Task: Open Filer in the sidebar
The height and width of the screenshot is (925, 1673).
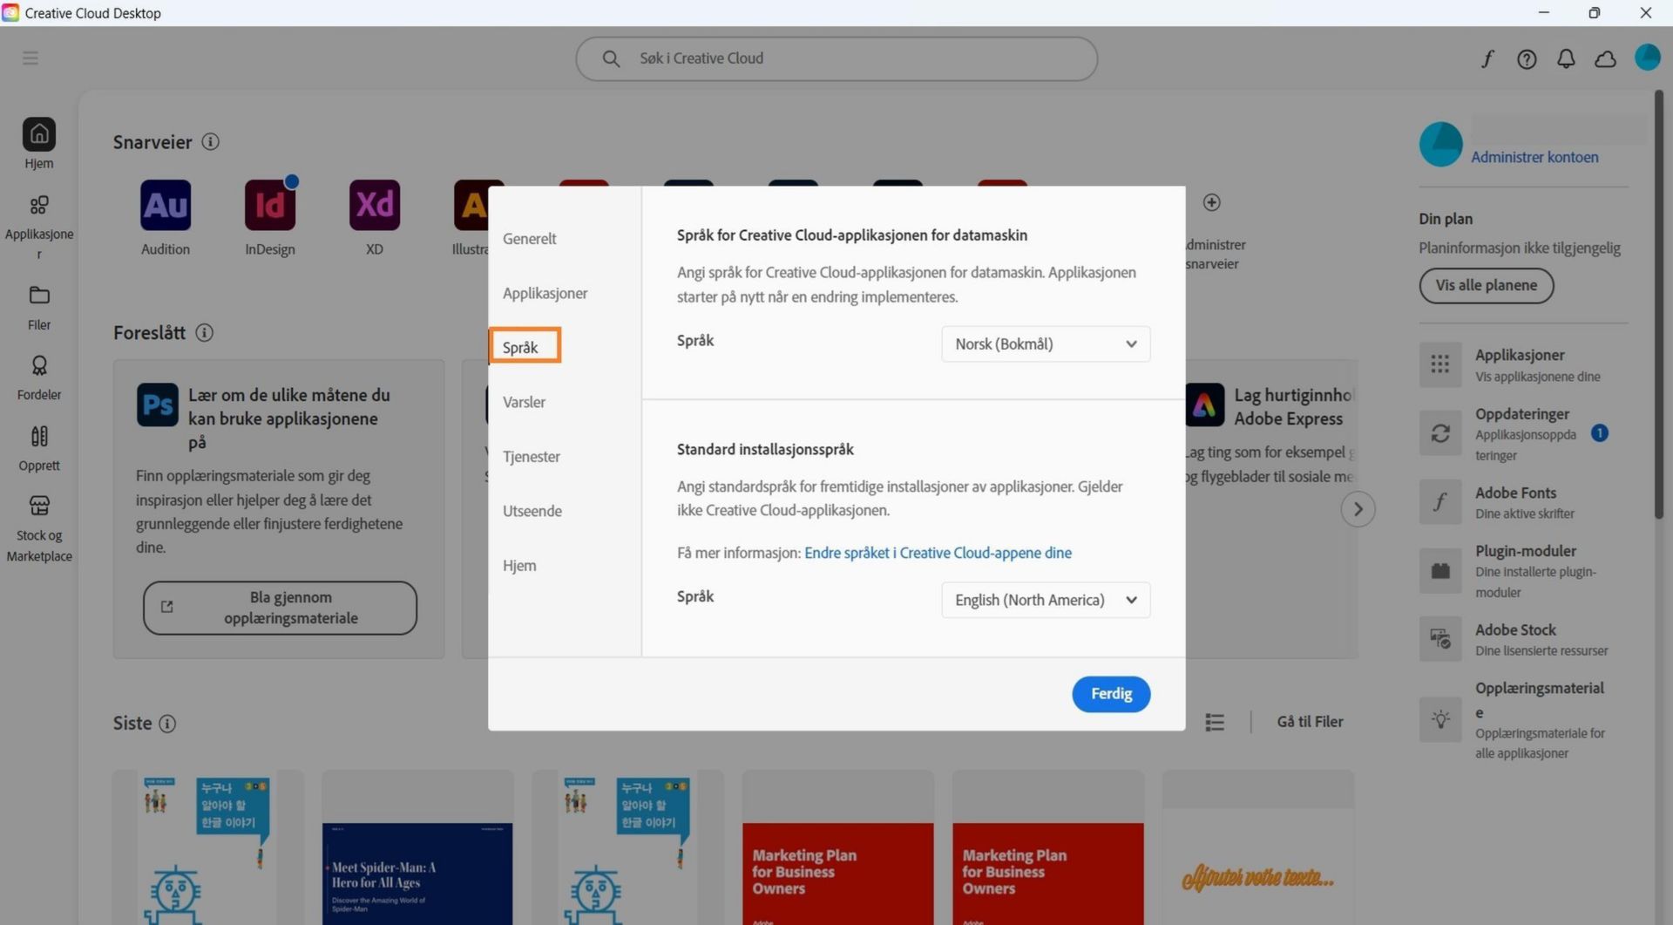Action: 39,308
